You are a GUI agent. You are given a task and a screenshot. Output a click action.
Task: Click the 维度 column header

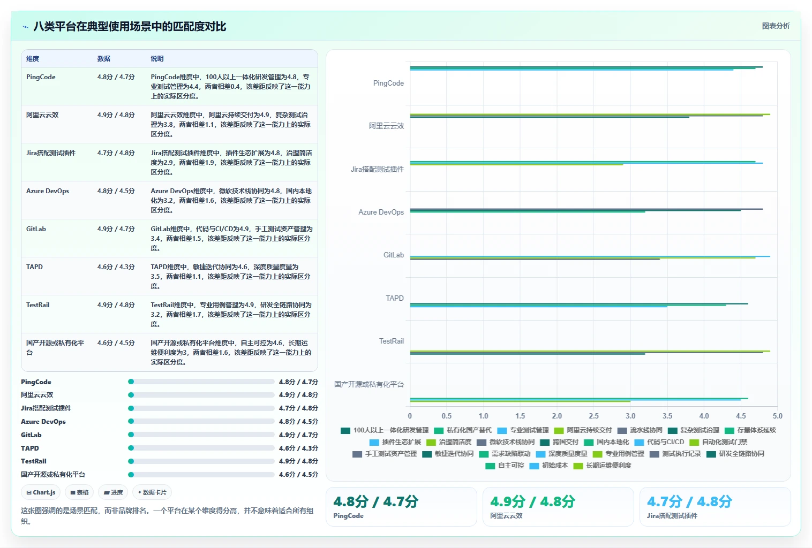tap(33, 59)
